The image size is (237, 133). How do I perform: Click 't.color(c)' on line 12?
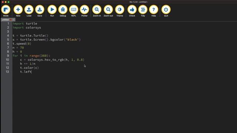(30, 68)
